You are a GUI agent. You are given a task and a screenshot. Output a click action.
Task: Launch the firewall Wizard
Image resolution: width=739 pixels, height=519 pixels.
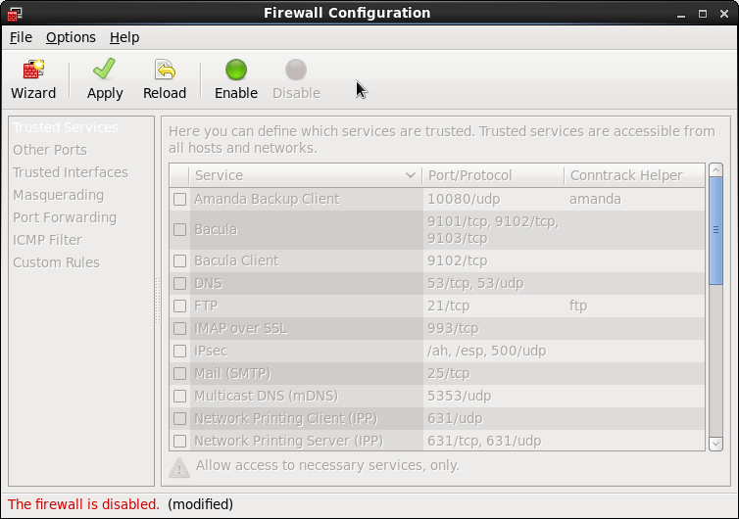[x=33, y=79]
